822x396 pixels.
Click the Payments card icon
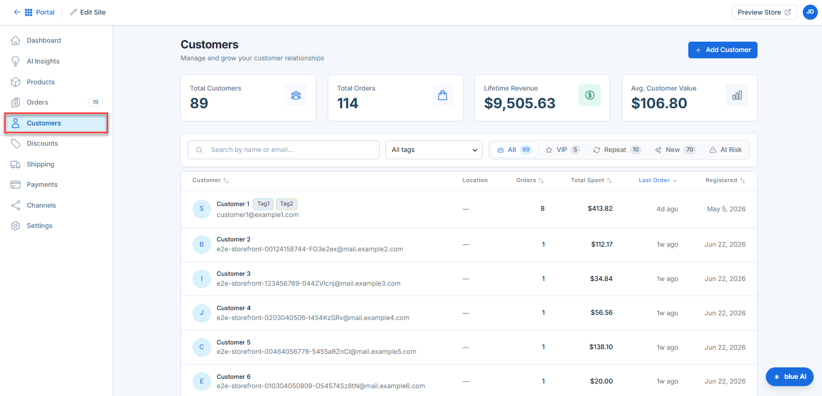click(16, 185)
